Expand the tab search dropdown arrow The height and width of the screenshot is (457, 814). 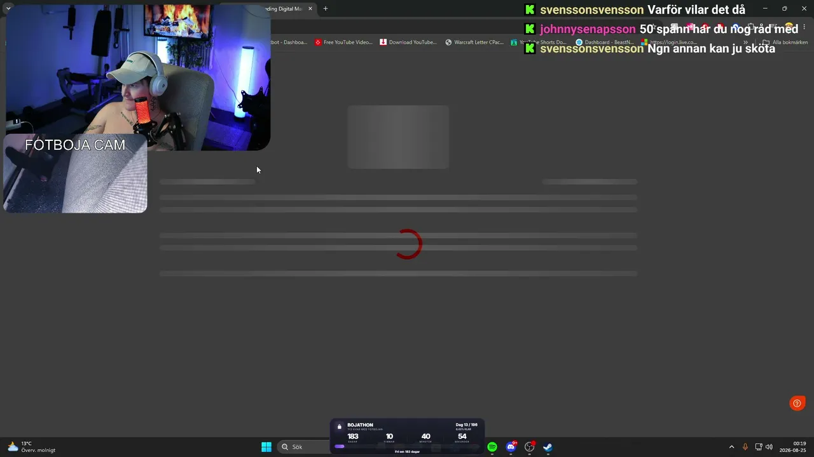(8, 9)
